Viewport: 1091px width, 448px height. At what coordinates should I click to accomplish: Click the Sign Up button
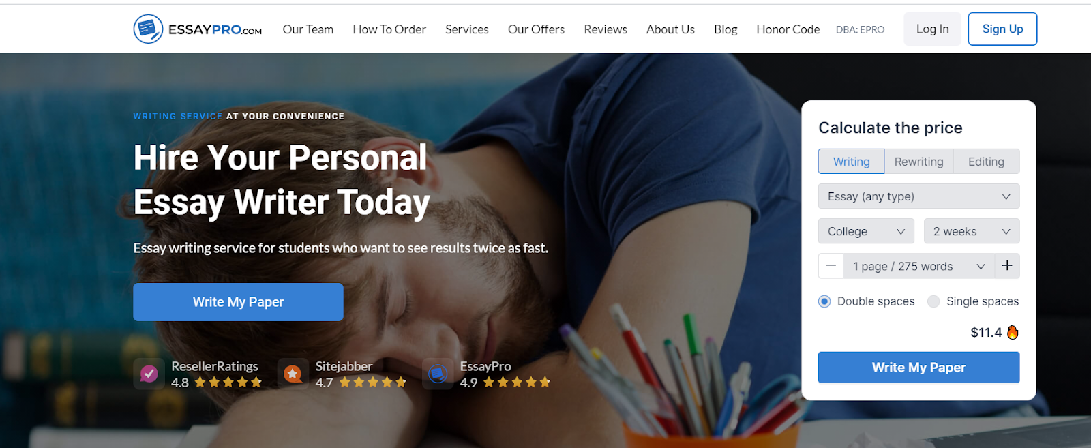[x=1002, y=29]
